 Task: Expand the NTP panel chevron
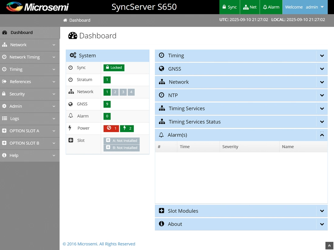pos(322,95)
